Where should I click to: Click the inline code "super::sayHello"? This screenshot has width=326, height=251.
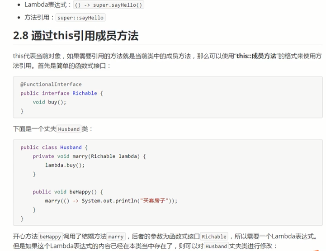tap(80, 18)
